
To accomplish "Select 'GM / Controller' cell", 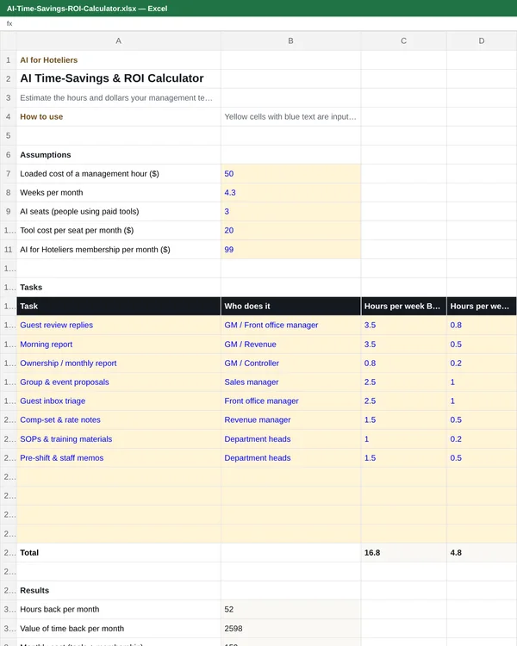I will click(x=290, y=363).
